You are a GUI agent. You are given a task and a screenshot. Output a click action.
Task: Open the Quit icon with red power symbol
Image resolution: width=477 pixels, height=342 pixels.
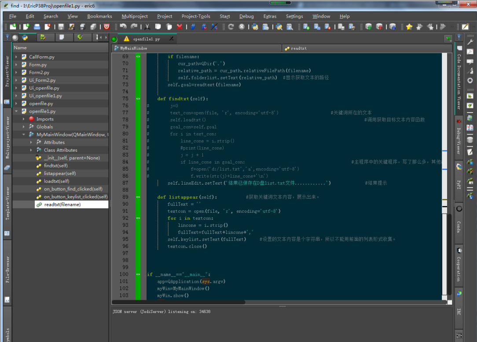(106, 27)
